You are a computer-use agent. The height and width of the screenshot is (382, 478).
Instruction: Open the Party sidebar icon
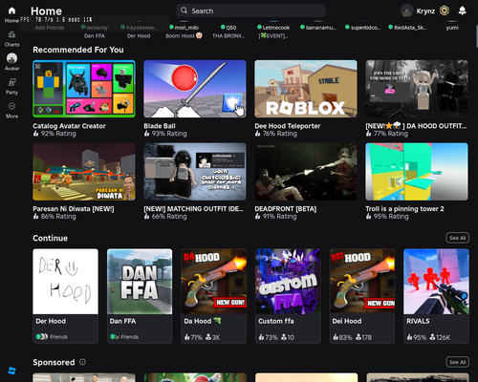(x=11, y=82)
